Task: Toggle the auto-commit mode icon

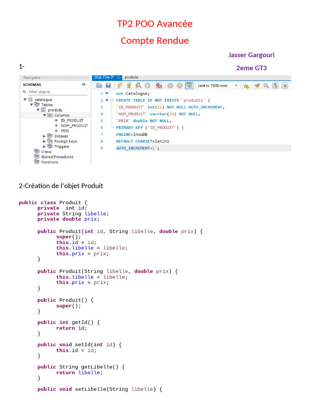Action: (x=189, y=86)
